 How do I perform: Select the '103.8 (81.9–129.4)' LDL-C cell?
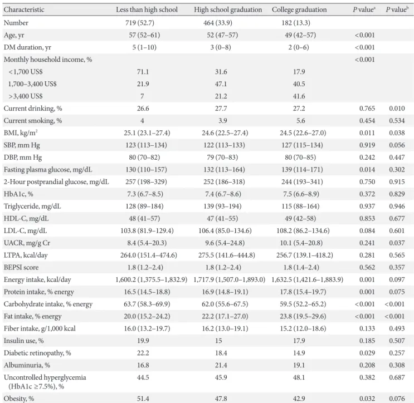tap(147, 231)
